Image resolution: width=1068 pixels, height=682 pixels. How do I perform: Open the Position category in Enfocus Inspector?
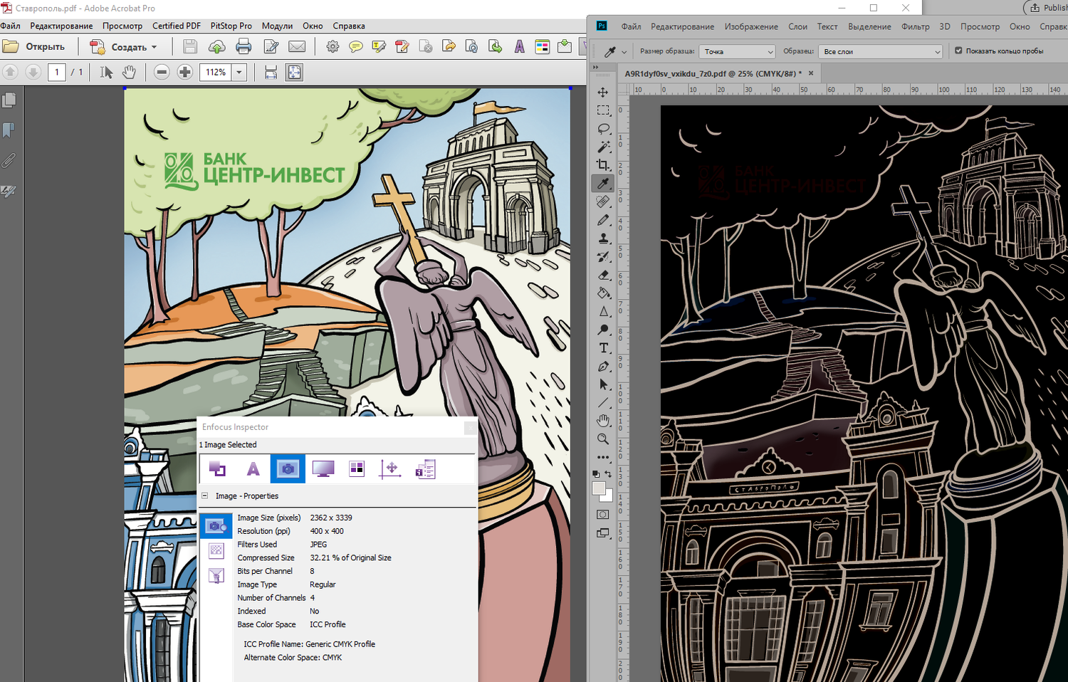[x=390, y=468]
